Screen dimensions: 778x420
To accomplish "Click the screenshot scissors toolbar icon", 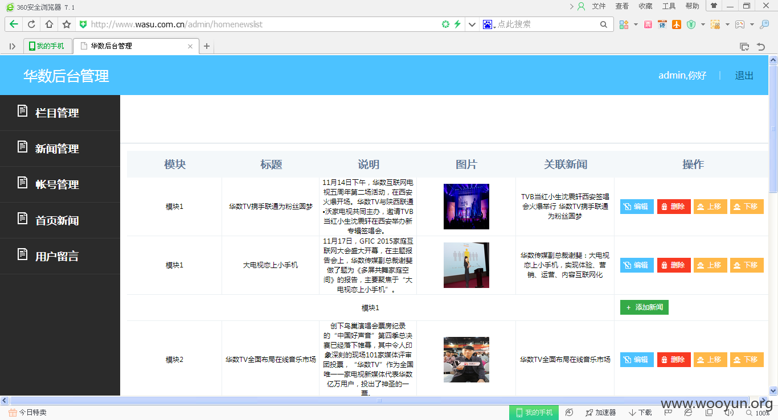I will click(x=715, y=24).
